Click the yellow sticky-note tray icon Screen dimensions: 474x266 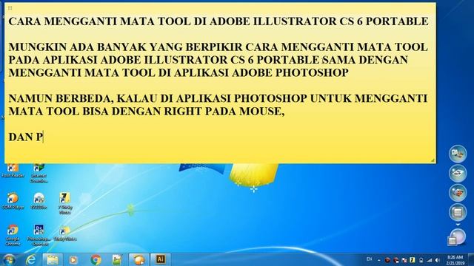[x=413, y=260]
